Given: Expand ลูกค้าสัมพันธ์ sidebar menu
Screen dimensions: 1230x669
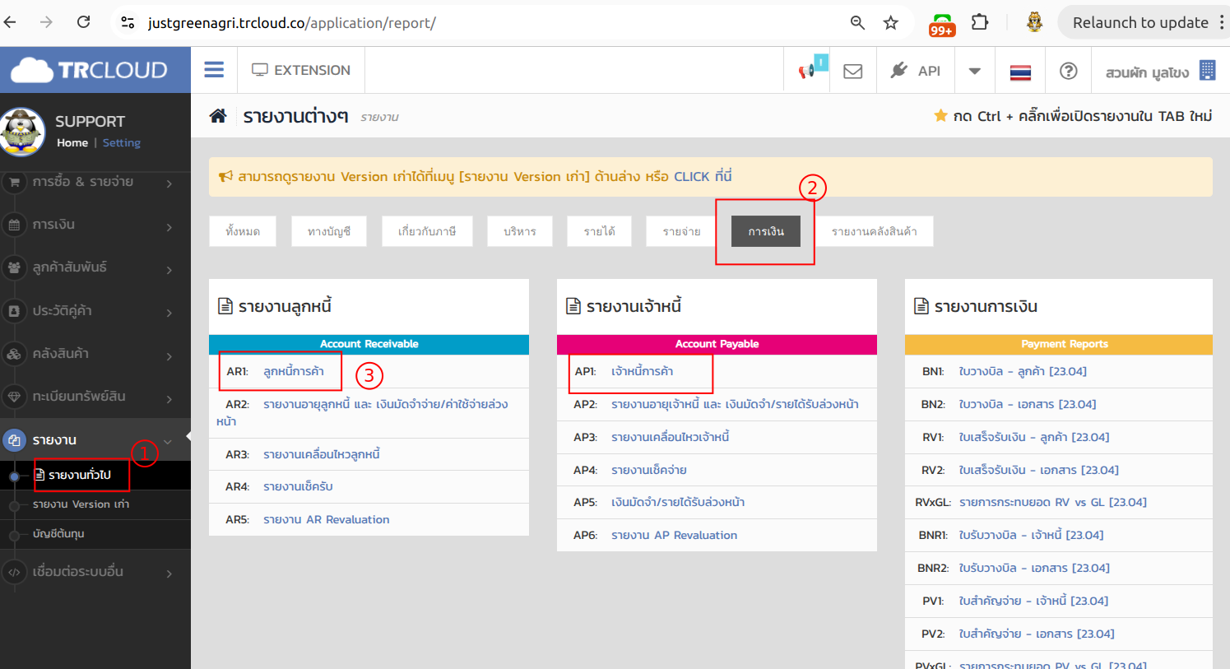Looking at the screenshot, I should [x=95, y=267].
